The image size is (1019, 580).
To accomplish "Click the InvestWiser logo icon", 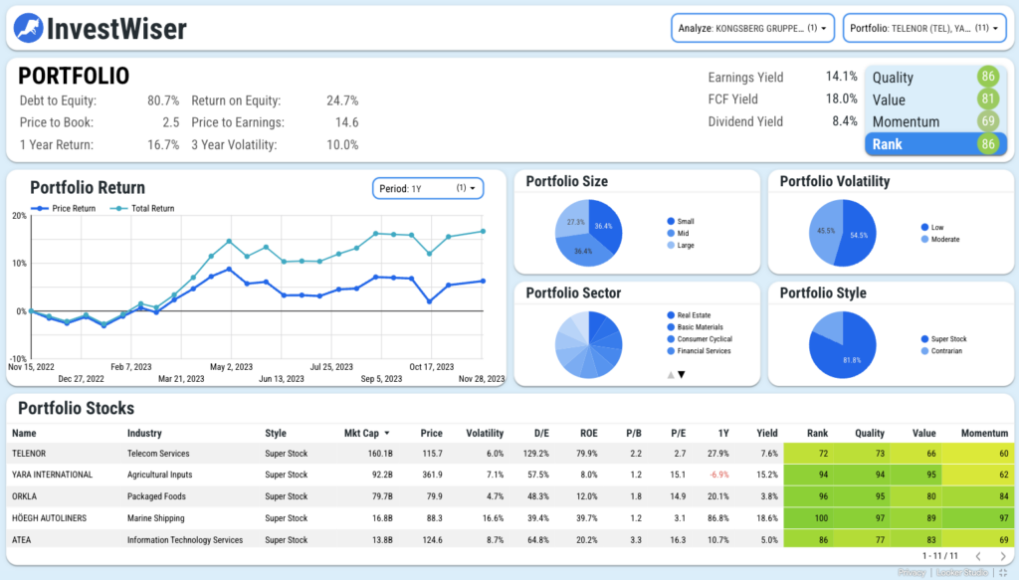I will click(x=28, y=29).
